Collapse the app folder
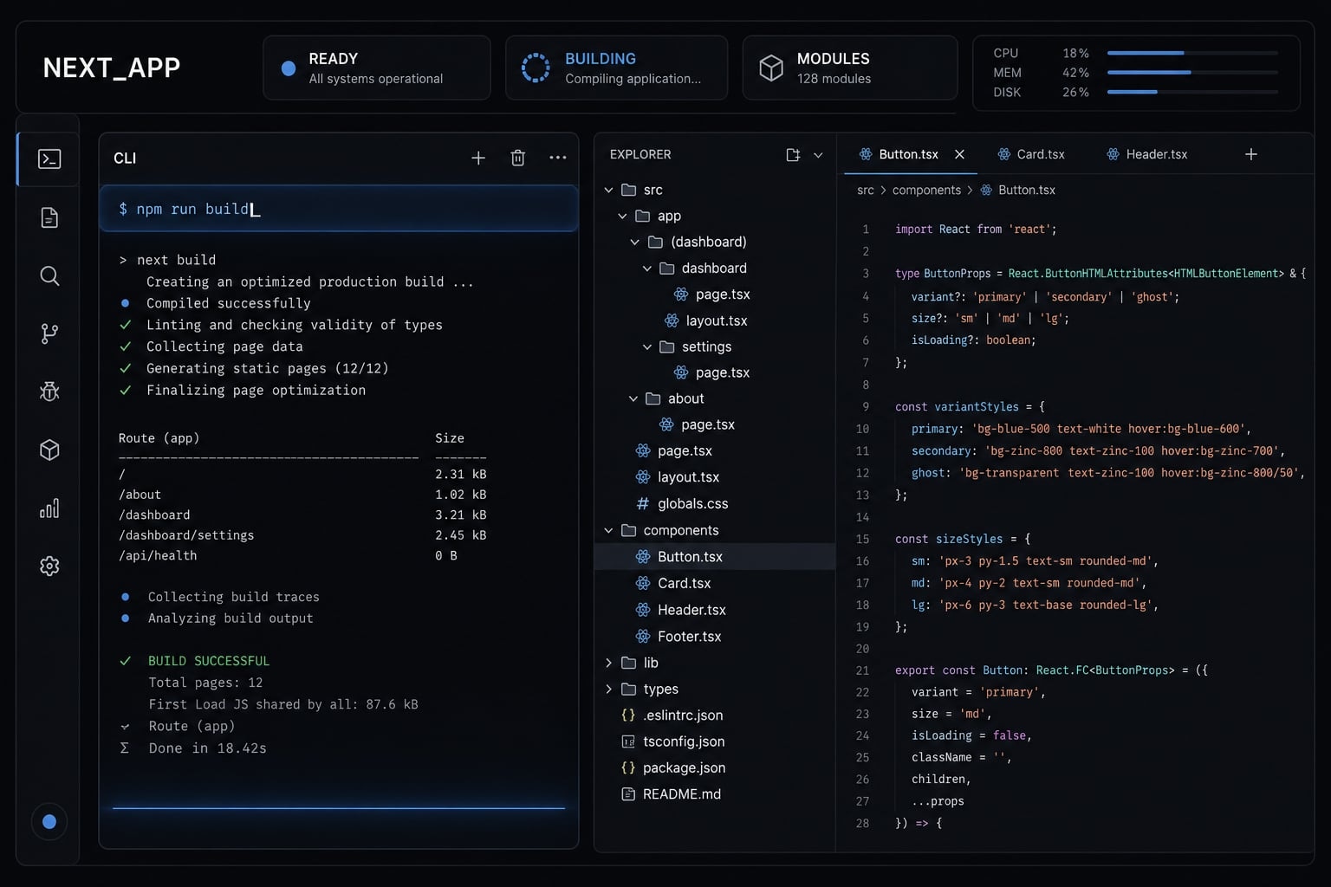Image resolution: width=1331 pixels, height=887 pixels. [x=622, y=216]
